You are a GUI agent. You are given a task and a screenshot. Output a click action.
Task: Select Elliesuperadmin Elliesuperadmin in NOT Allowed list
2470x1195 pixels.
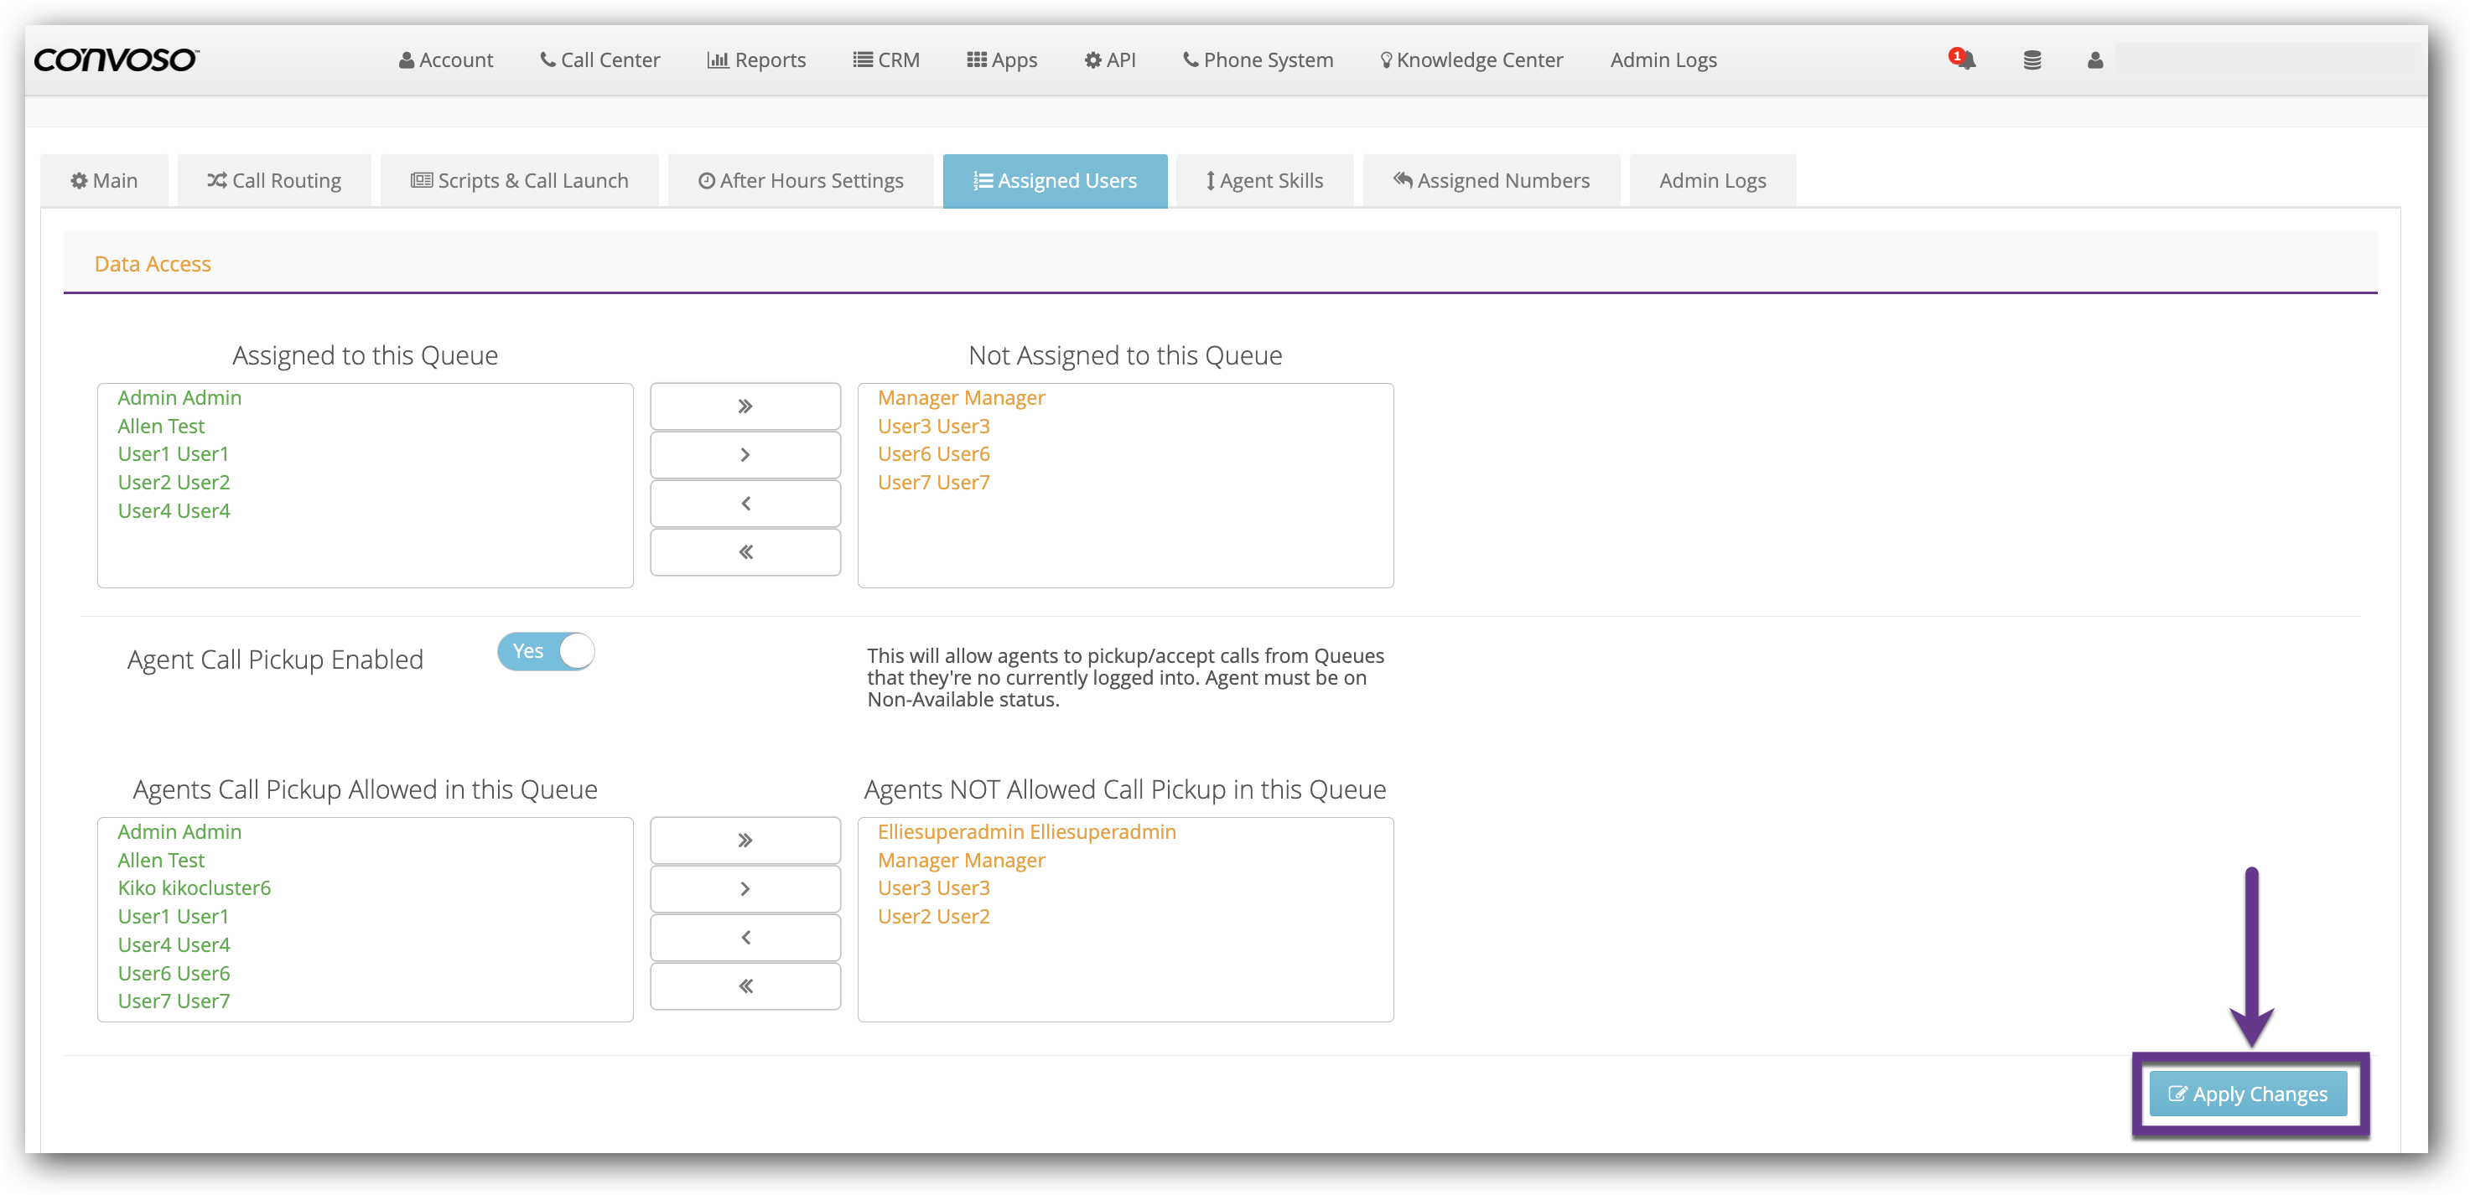coord(1027,832)
